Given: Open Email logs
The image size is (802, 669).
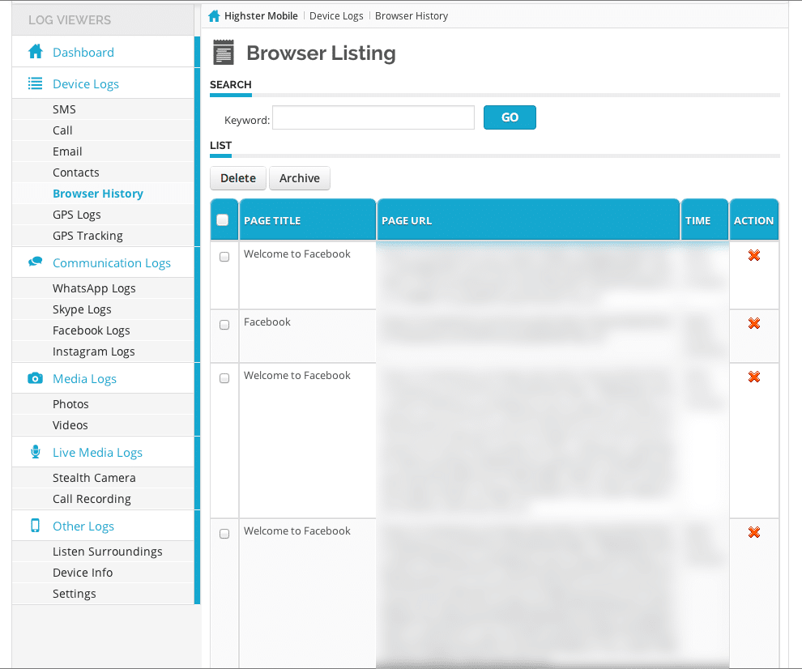Looking at the screenshot, I should click(x=67, y=151).
